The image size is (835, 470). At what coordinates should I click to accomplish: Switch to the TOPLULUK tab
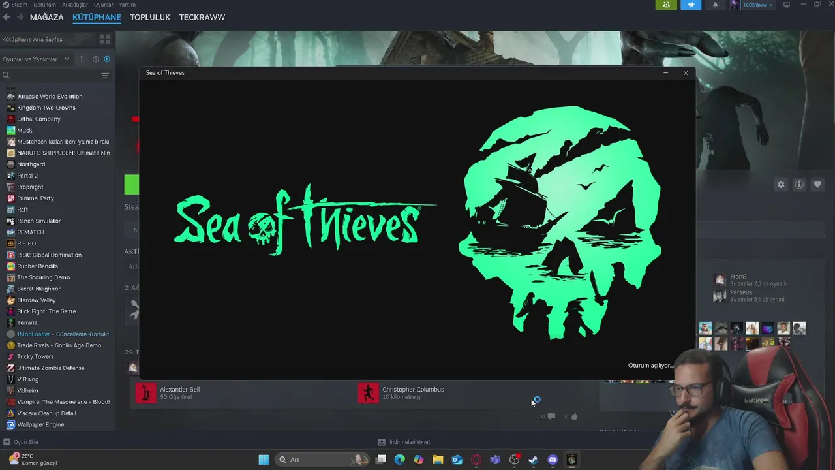[150, 17]
